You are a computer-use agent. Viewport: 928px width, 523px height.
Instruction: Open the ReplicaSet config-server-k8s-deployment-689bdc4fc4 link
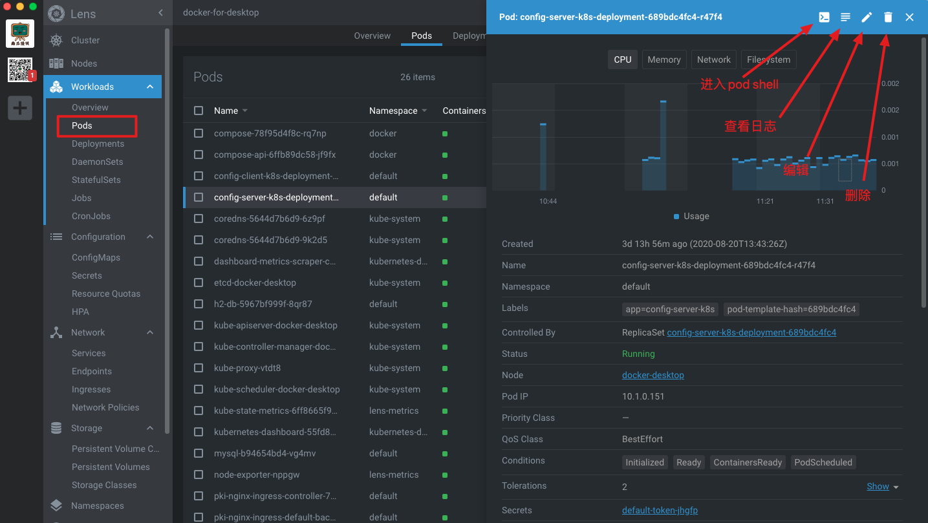click(751, 332)
